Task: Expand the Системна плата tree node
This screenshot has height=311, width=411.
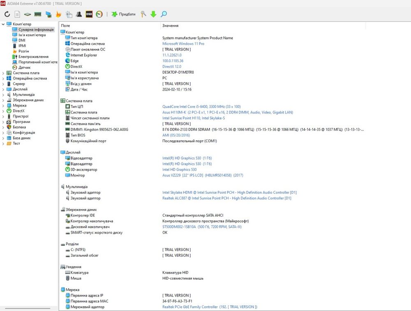Action: click(x=3, y=73)
